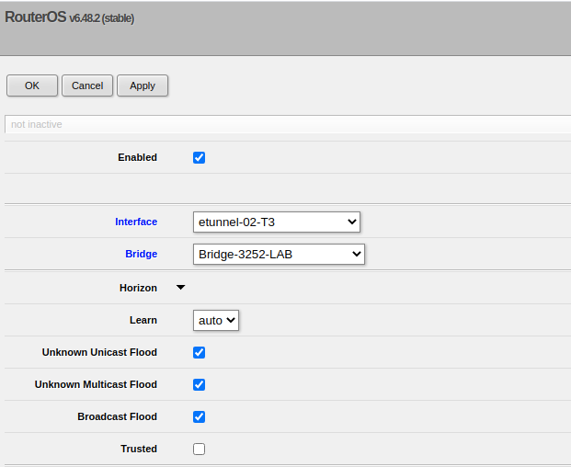Toggle the Broadcast Flood checkbox

[199, 416]
